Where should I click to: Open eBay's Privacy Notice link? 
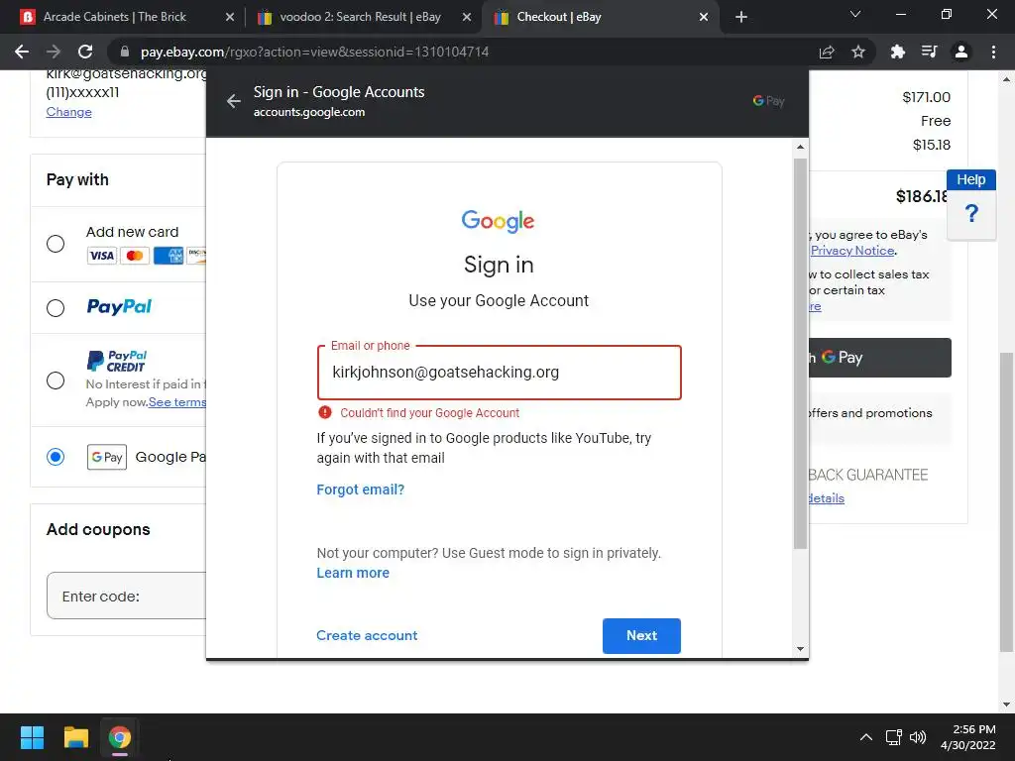(x=852, y=251)
